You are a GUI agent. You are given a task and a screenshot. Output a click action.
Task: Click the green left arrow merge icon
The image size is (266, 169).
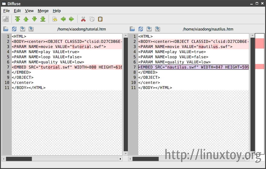pyautogui.click(x=63, y=19)
